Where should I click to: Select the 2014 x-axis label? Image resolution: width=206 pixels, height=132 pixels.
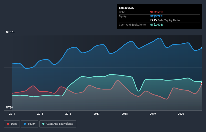coord(12,114)
